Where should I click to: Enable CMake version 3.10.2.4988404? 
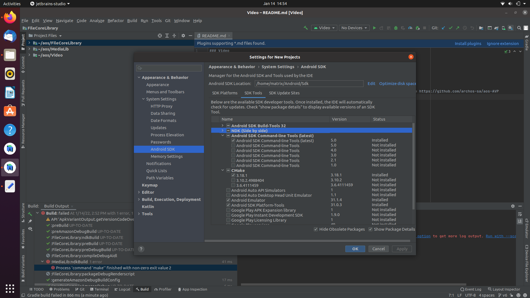(233, 180)
